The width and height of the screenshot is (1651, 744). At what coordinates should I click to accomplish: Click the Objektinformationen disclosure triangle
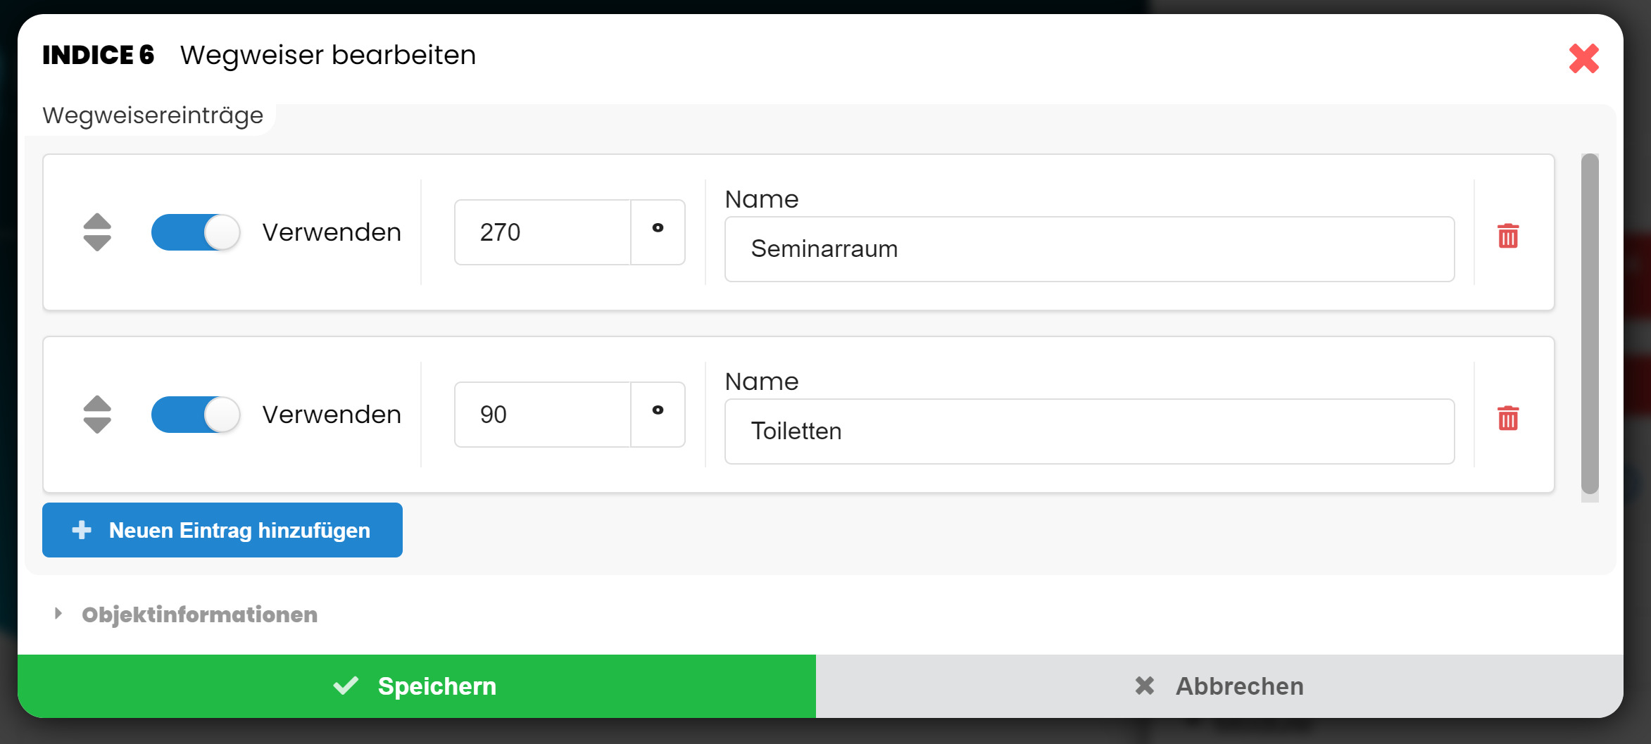pyautogui.click(x=58, y=614)
